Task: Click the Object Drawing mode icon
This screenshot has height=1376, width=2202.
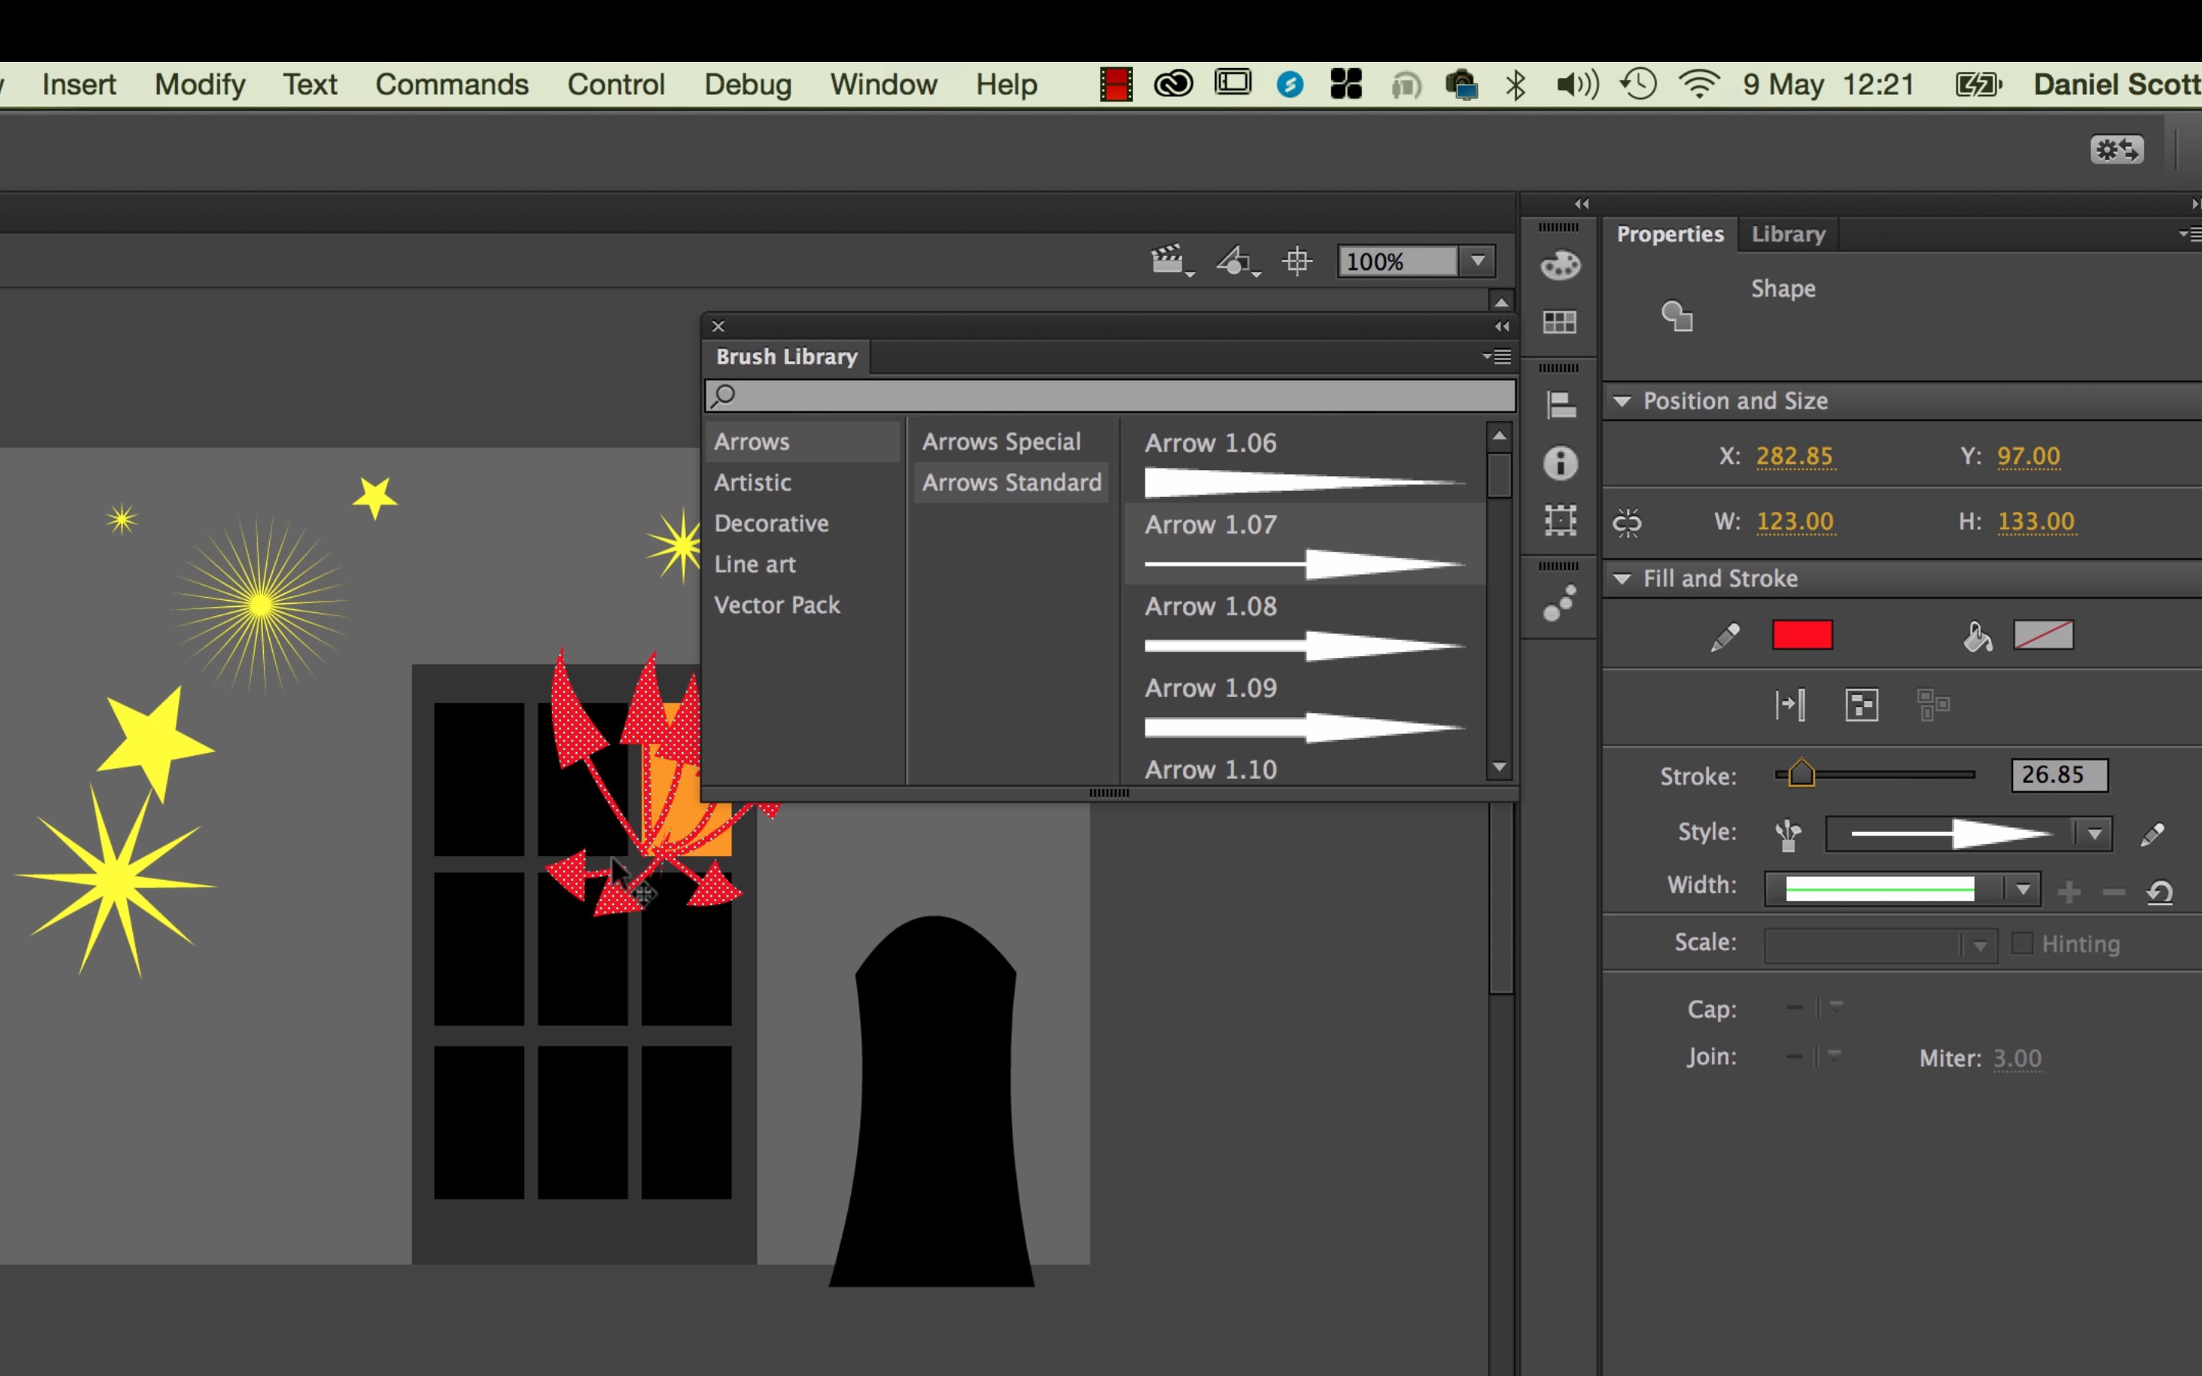Action: (1862, 706)
